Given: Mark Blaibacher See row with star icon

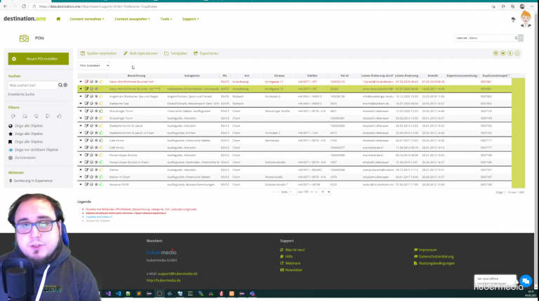Looking at the screenshot, I should pyautogui.click(x=96, y=104).
